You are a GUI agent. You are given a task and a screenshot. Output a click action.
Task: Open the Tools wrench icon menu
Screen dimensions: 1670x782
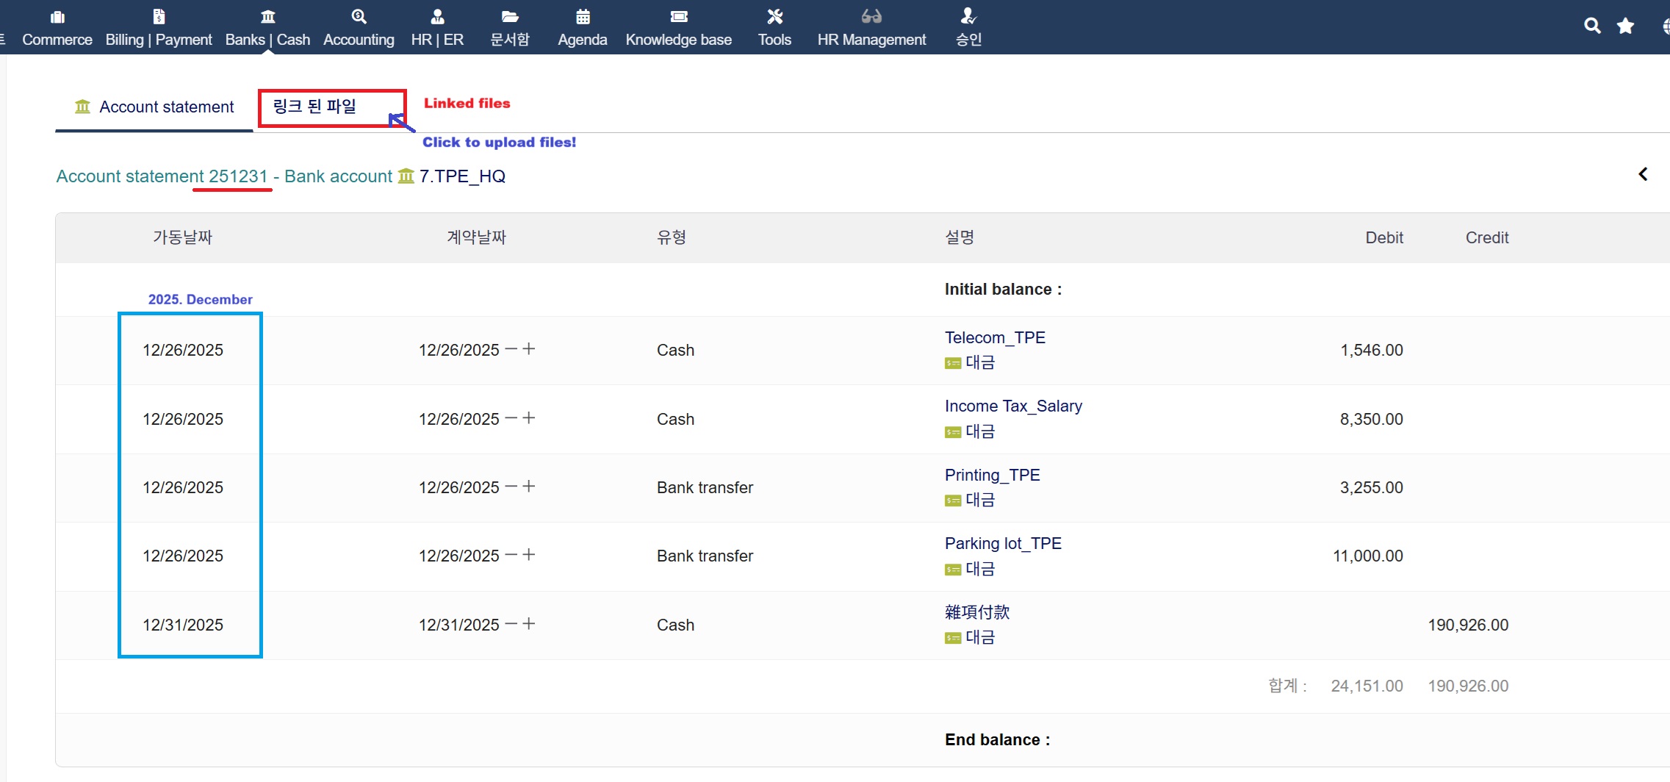coord(774,17)
